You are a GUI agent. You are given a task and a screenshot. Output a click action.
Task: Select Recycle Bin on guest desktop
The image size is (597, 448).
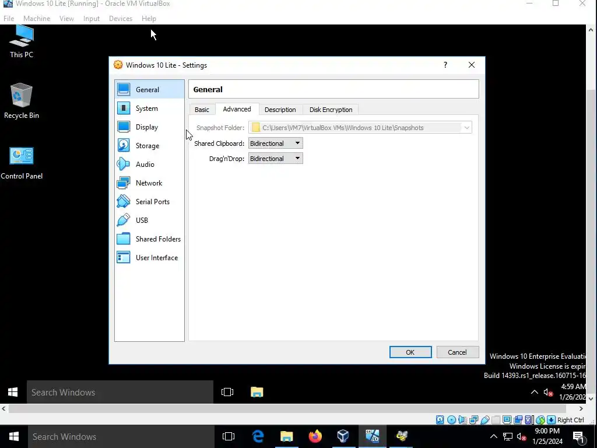[22, 100]
